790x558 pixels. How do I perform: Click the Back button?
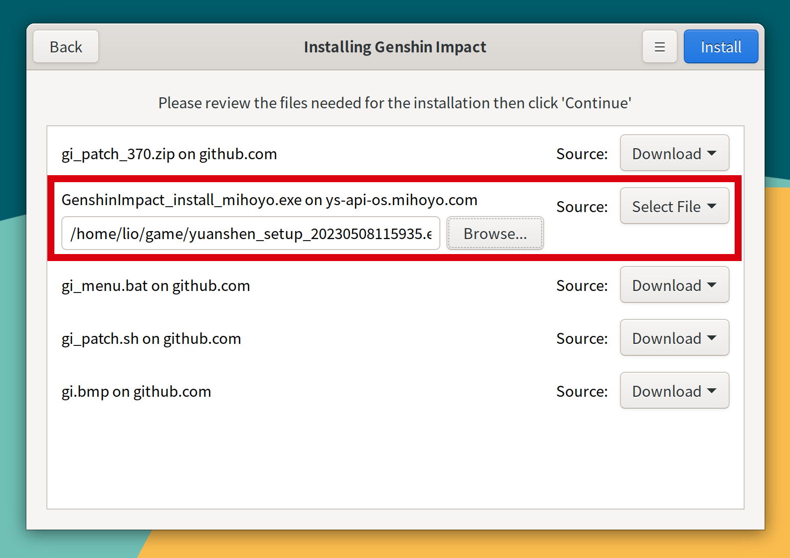coord(66,47)
